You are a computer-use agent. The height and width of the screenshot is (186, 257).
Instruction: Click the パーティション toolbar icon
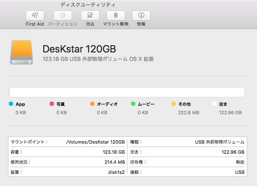point(62,16)
